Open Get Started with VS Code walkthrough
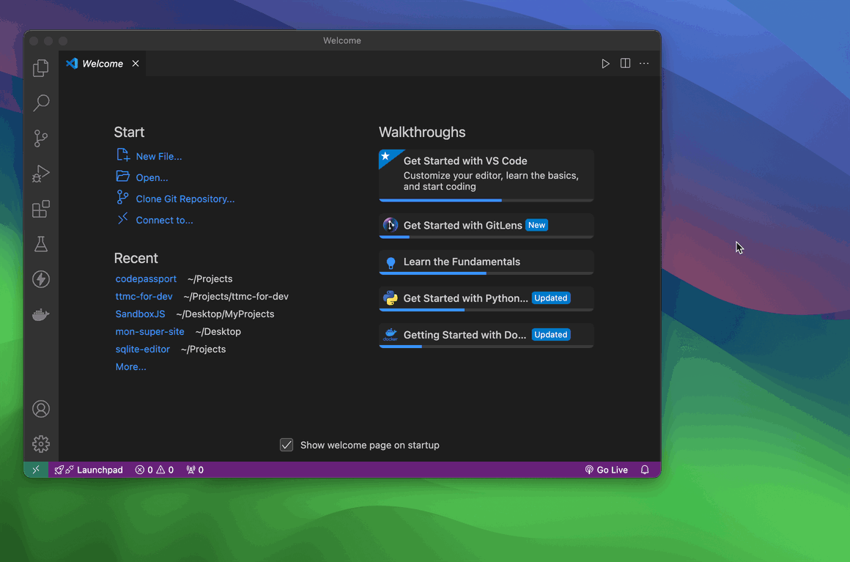 click(487, 176)
